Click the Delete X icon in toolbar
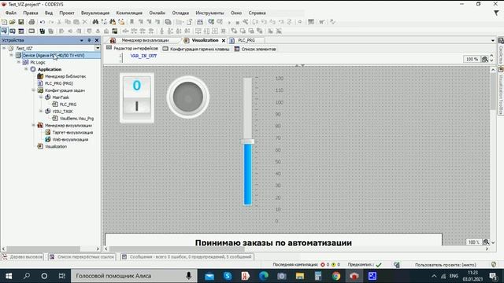This screenshot has width=504, height=283. point(85,22)
